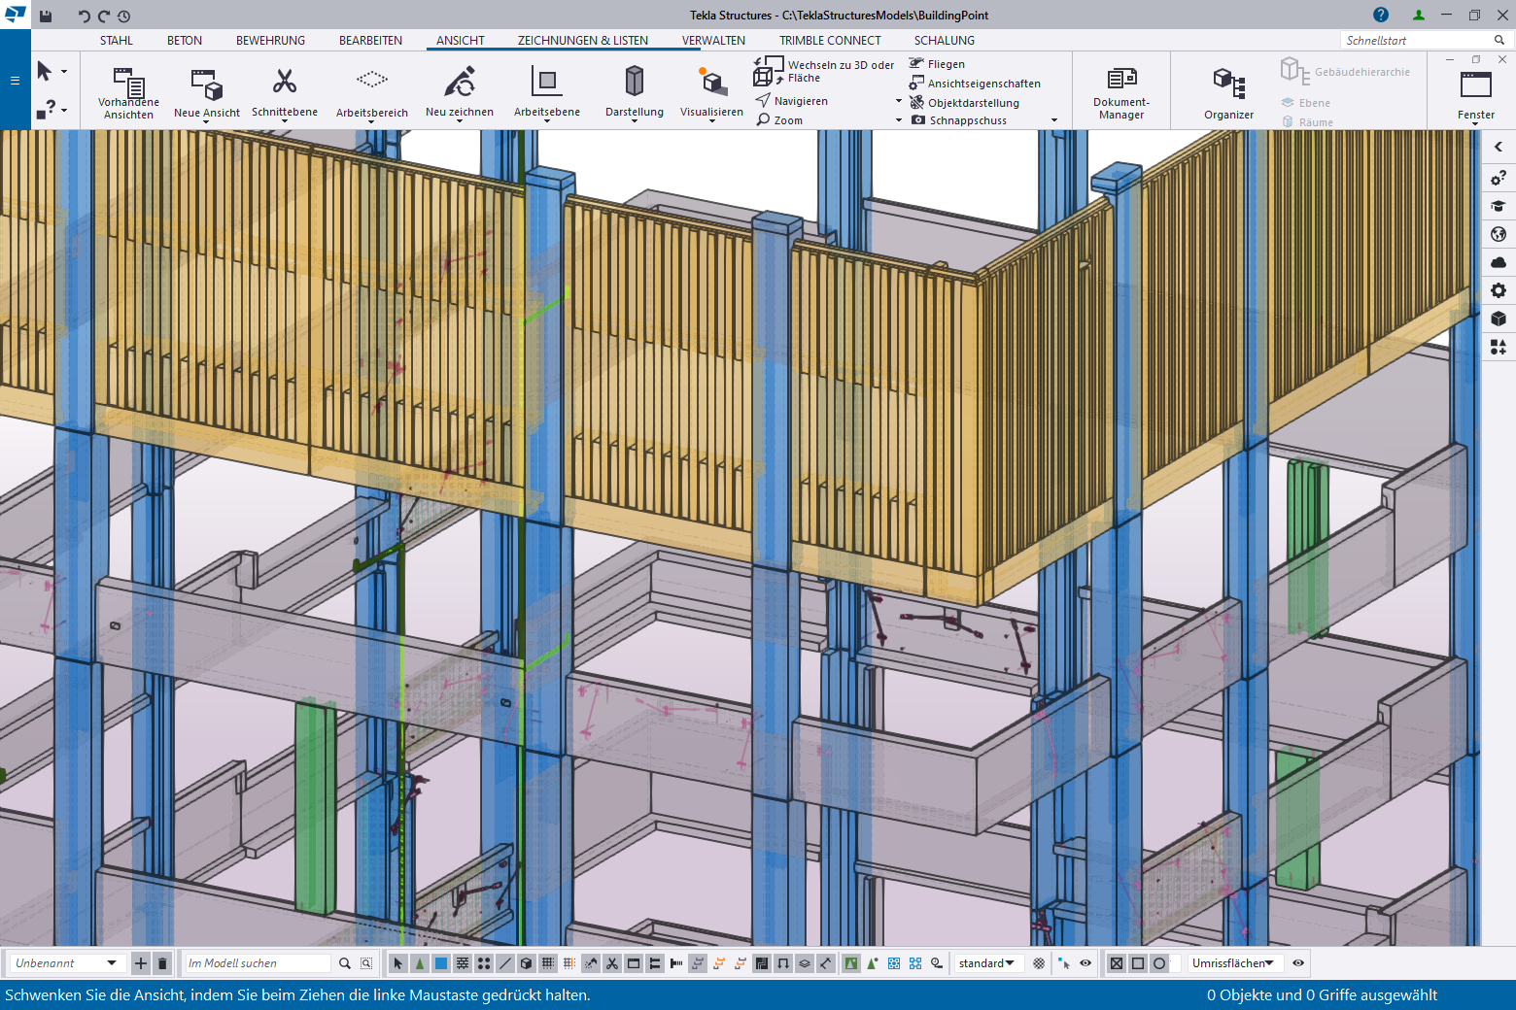
Task: Open side pane graduation cap icon
Action: point(1499,206)
